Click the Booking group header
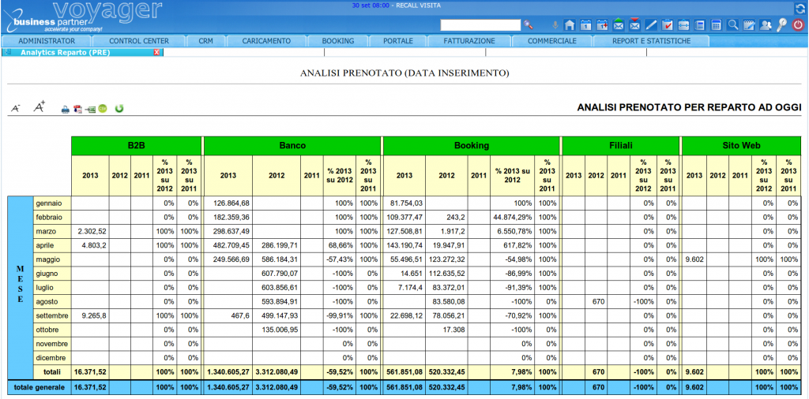Screen dimensions: 809x399 click(x=471, y=146)
